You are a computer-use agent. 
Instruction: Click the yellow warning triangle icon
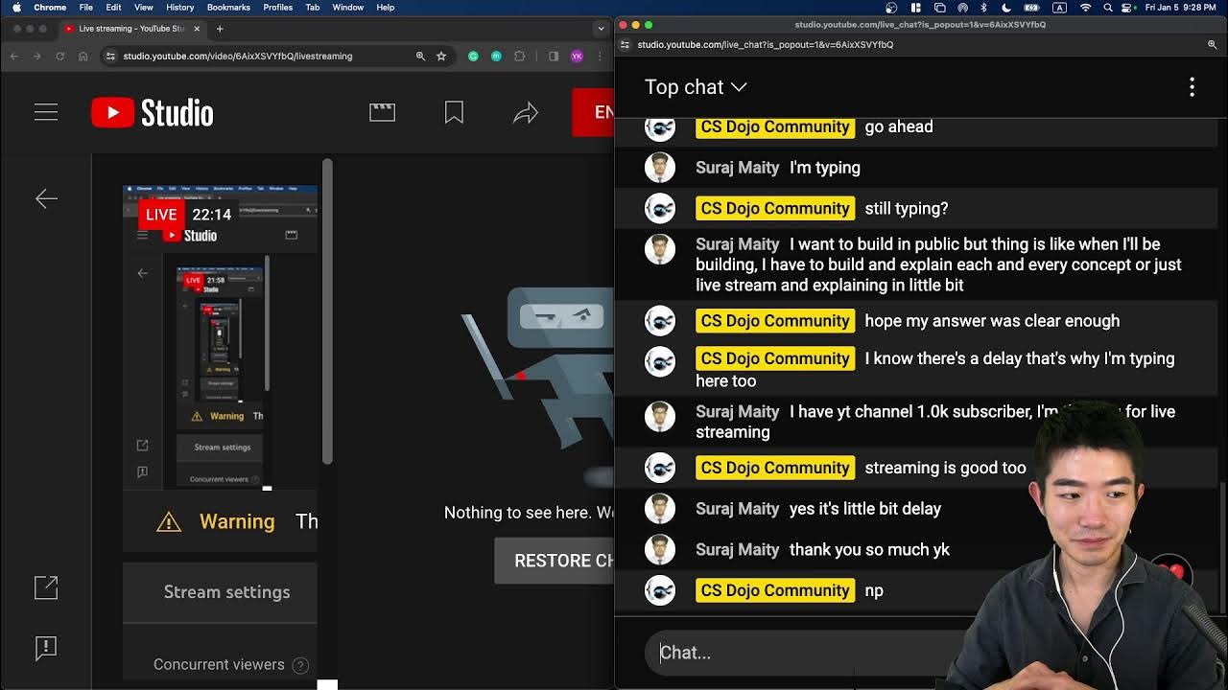[x=169, y=522]
